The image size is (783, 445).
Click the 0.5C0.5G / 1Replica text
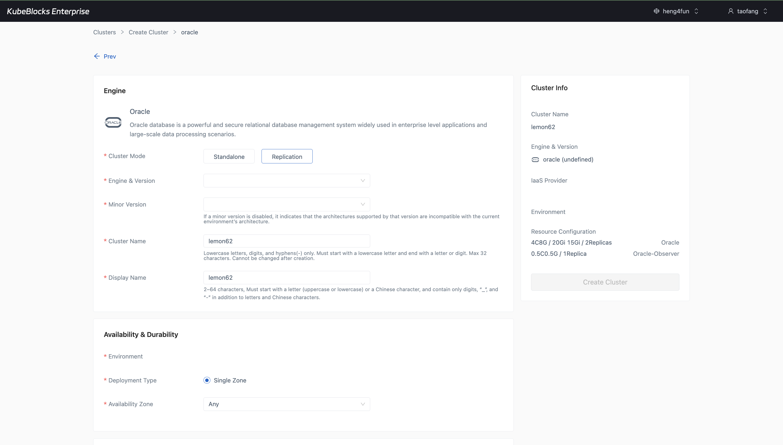559,254
